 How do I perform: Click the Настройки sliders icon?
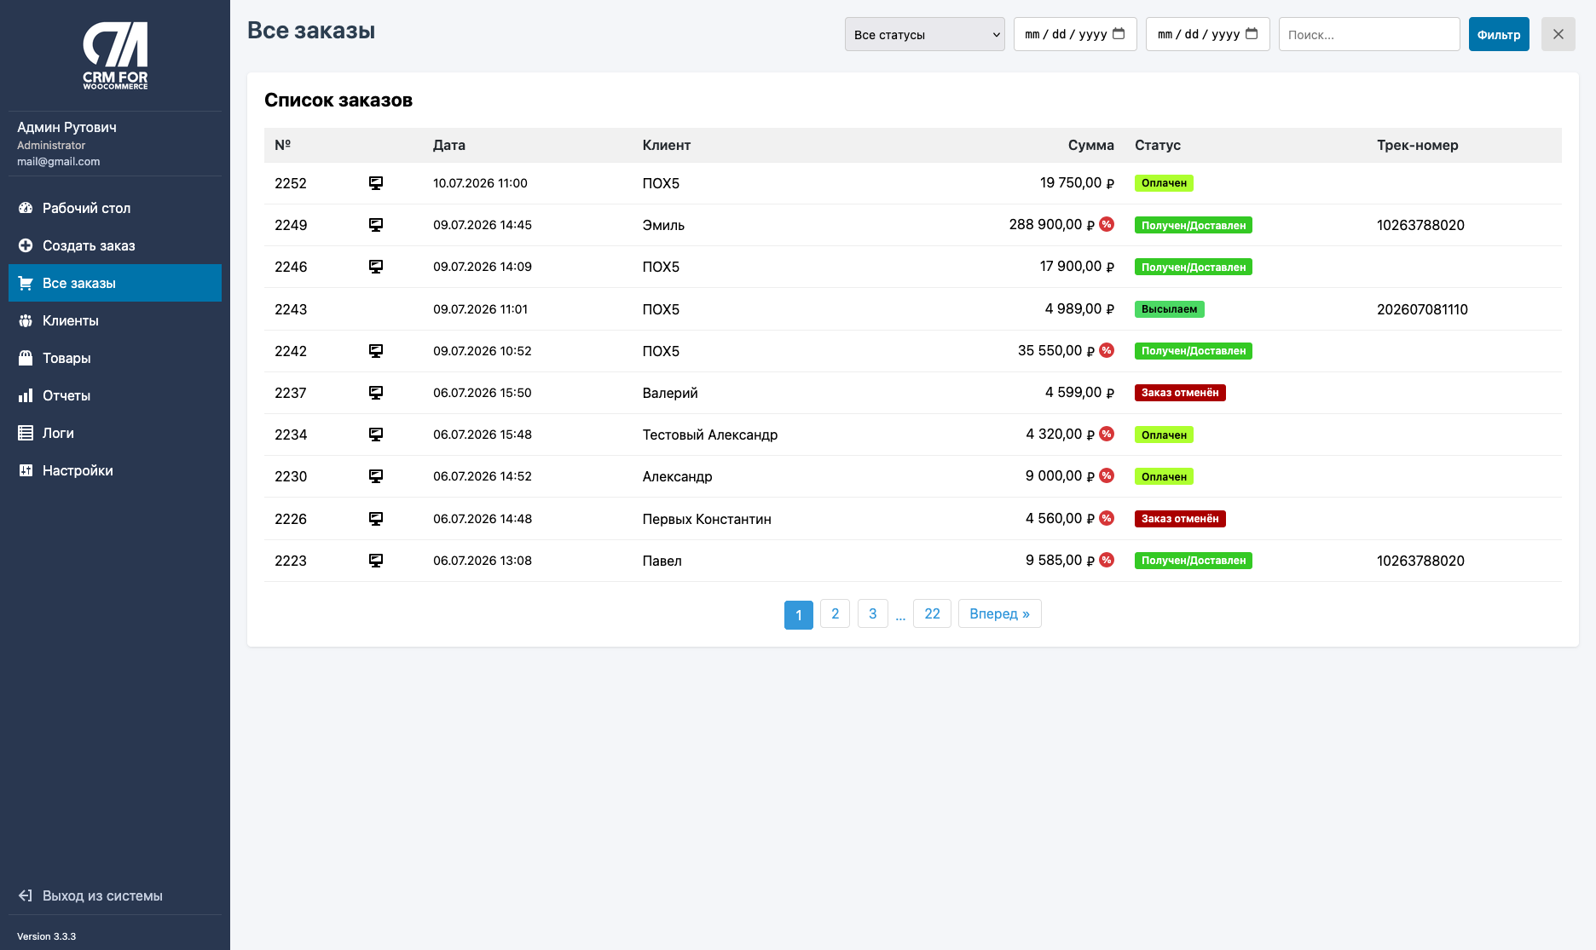[26, 470]
